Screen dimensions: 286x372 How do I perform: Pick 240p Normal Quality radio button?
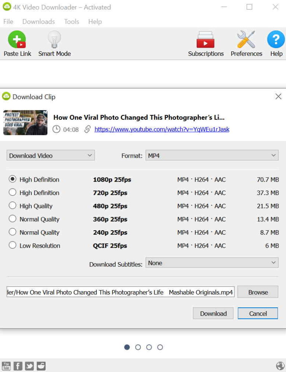click(12, 232)
